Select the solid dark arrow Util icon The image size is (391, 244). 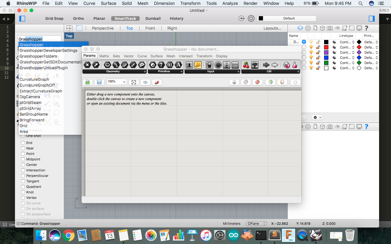266,65
